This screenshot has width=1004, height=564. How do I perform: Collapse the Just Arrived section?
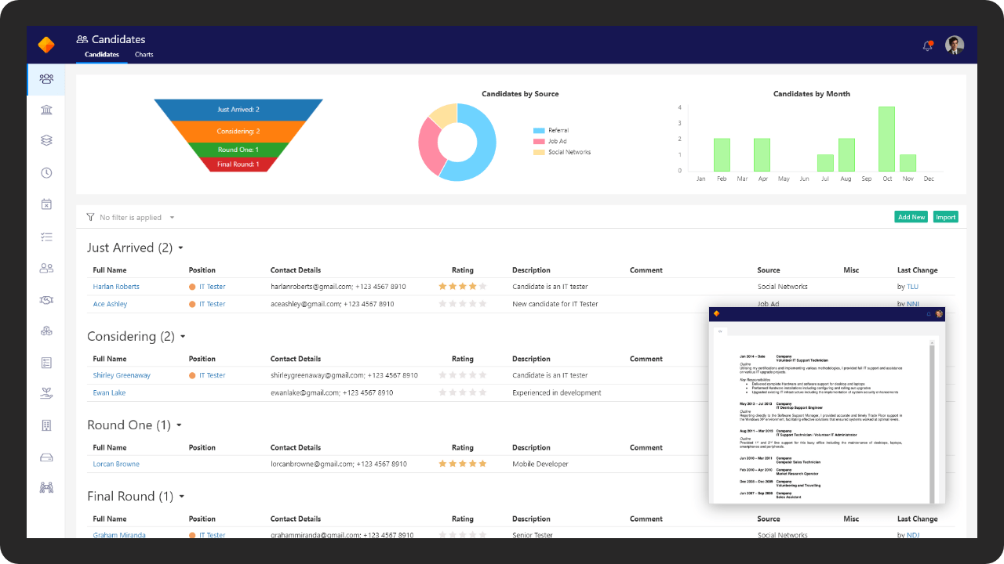tap(180, 248)
